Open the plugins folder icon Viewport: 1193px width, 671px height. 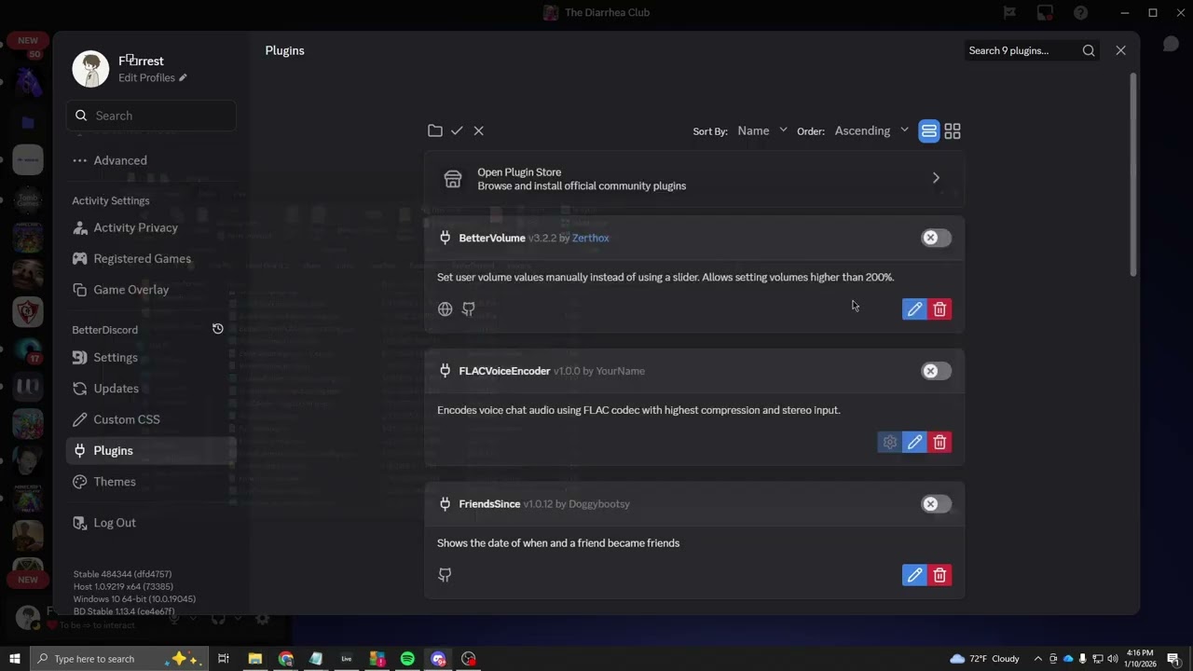click(x=435, y=130)
